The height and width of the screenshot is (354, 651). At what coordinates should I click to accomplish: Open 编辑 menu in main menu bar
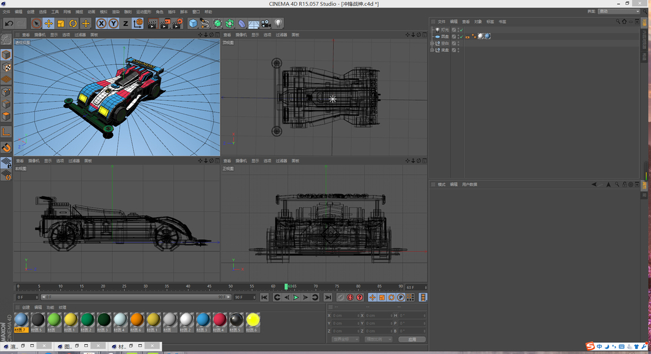pos(19,12)
